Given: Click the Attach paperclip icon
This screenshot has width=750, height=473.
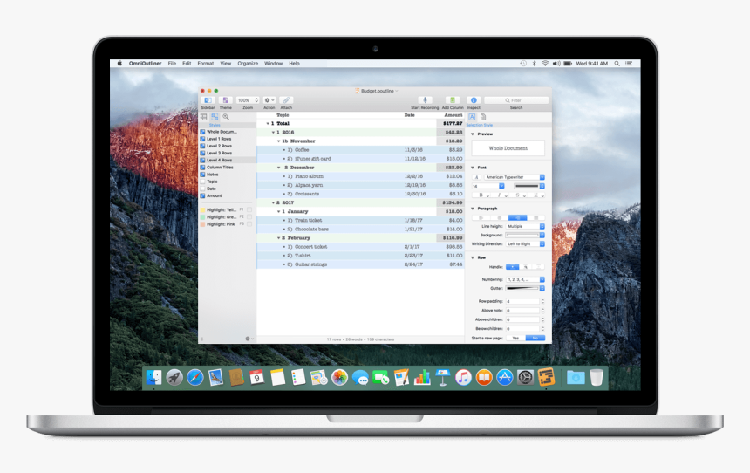Looking at the screenshot, I should [285, 100].
